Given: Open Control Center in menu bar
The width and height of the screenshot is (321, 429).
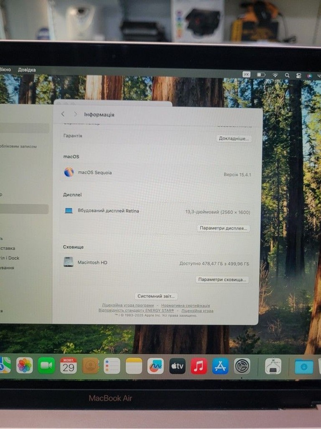Looking at the screenshot, I should pyautogui.click(x=298, y=75).
